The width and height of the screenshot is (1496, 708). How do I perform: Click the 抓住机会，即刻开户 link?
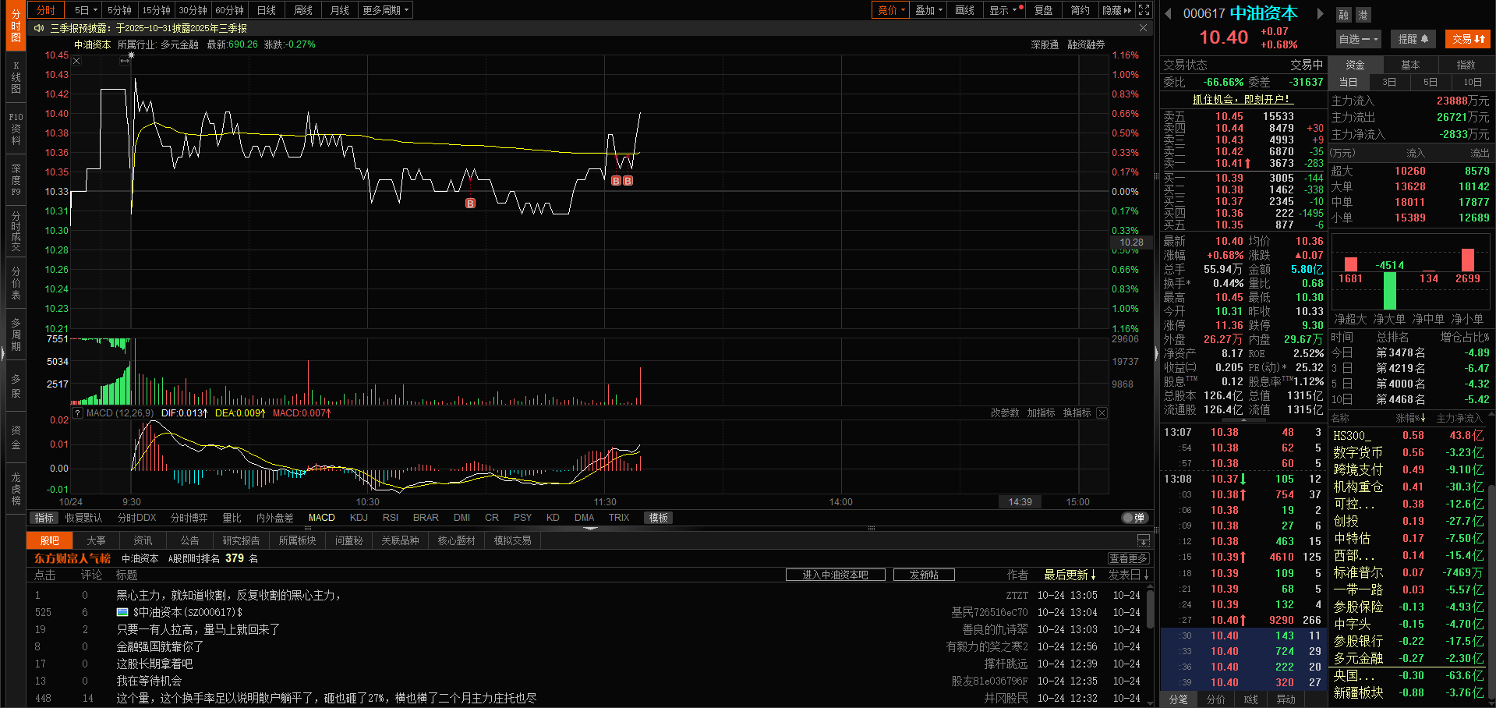(x=1243, y=99)
